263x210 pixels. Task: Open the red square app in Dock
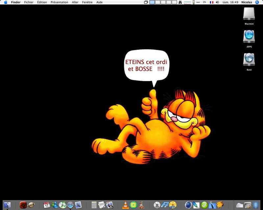click(23, 205)
